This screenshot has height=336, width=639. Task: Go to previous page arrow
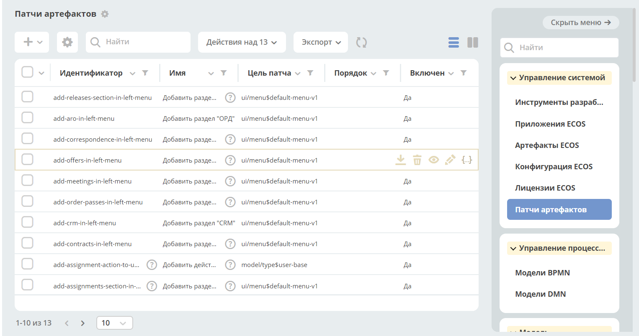click(x=67, y=323)
